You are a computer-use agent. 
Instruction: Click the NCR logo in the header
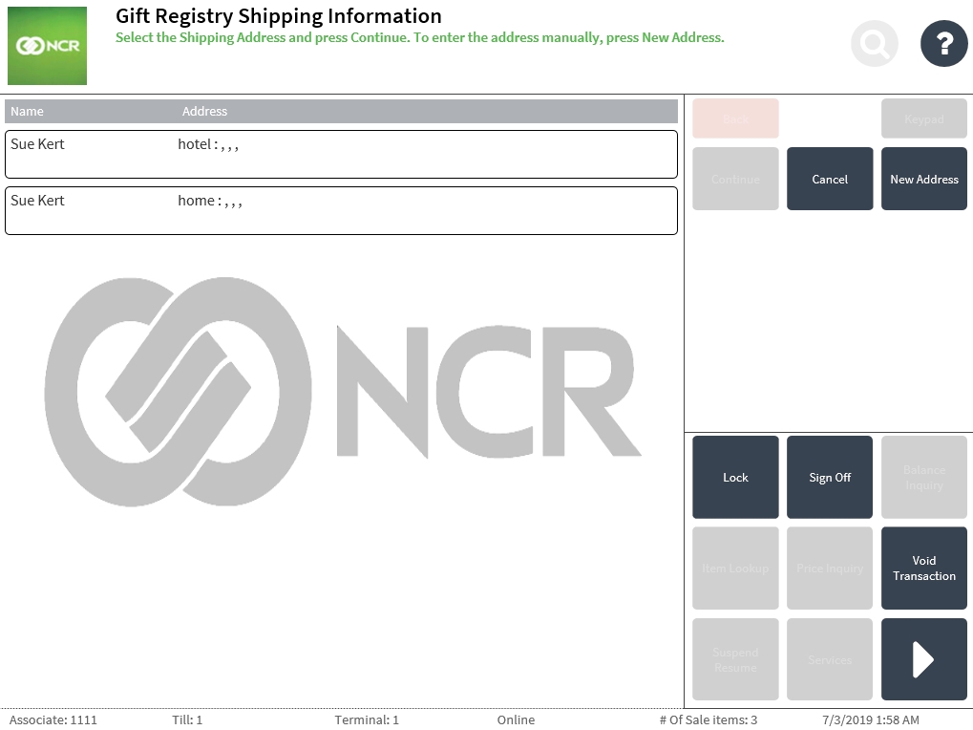tap(47, 46)
